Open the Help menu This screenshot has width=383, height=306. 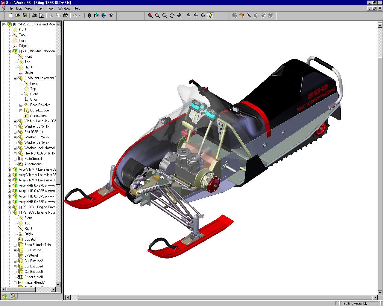77,8
